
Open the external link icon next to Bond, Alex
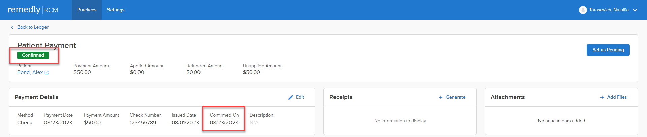click(47, 73)
